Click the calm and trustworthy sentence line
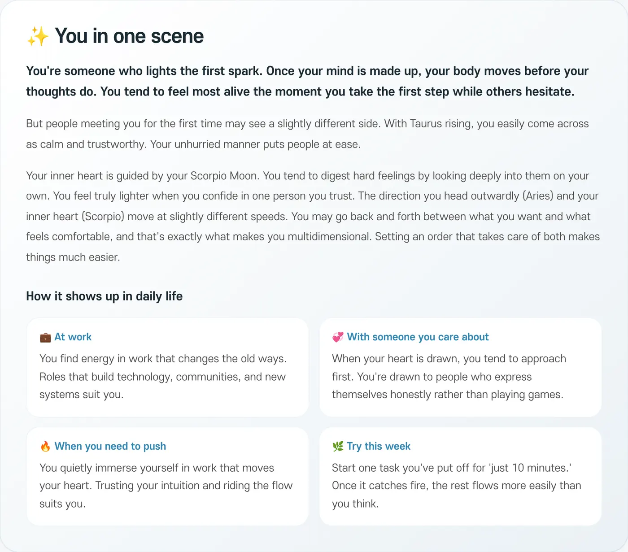Image resolution: width=628 pixels, height=552 pixels. click(x=193, y=144)
